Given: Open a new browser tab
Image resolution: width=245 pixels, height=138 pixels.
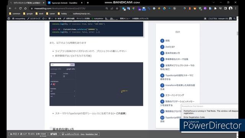Looking at the screenshot, I should coord(88,3).
